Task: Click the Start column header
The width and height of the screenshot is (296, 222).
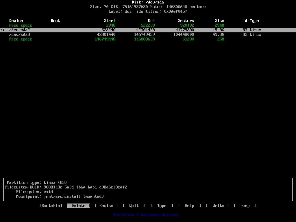Action: [x=110, y=21]
